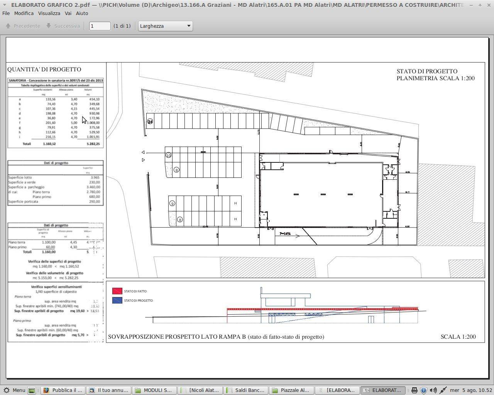494x395 pixels.
Task: Click the printer tray icon
Action: click(x=414, y=390)
